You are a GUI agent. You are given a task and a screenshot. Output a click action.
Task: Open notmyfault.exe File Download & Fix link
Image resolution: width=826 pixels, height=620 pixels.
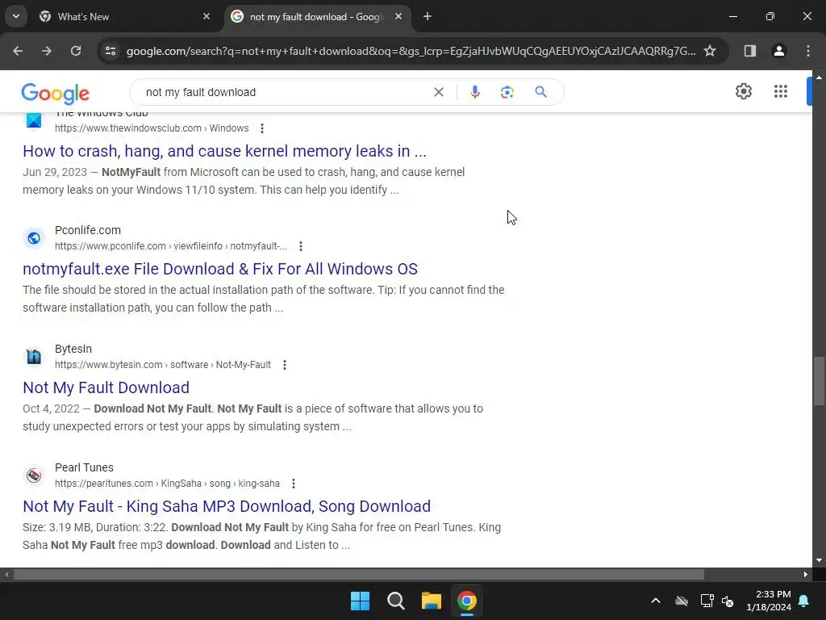click(220, 269)
